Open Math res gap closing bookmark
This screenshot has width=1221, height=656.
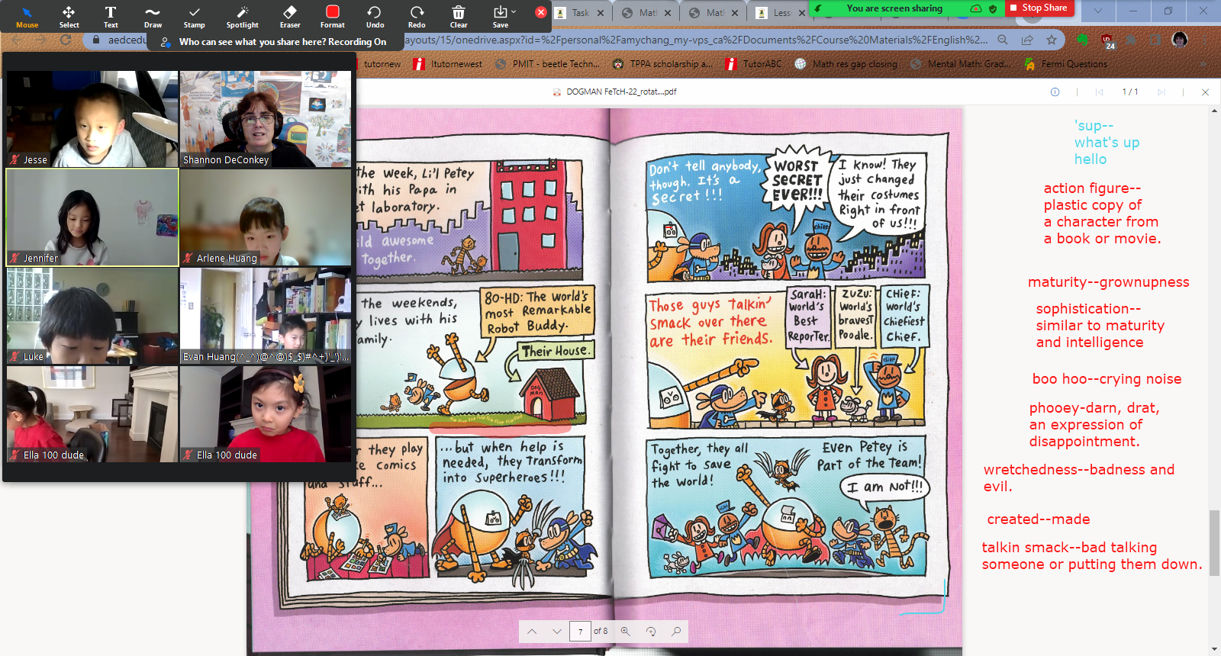click(846, 64)
